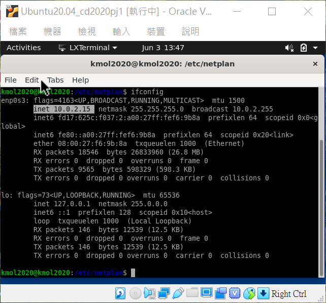Image resolution: width=326 pixels, height=303 pixels.
Task: Click the netmask 255.255.255.0 text
Action: click(x=141, y=109)
